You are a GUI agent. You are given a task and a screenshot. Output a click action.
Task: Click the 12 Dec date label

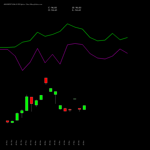click(x=64, y=143)
